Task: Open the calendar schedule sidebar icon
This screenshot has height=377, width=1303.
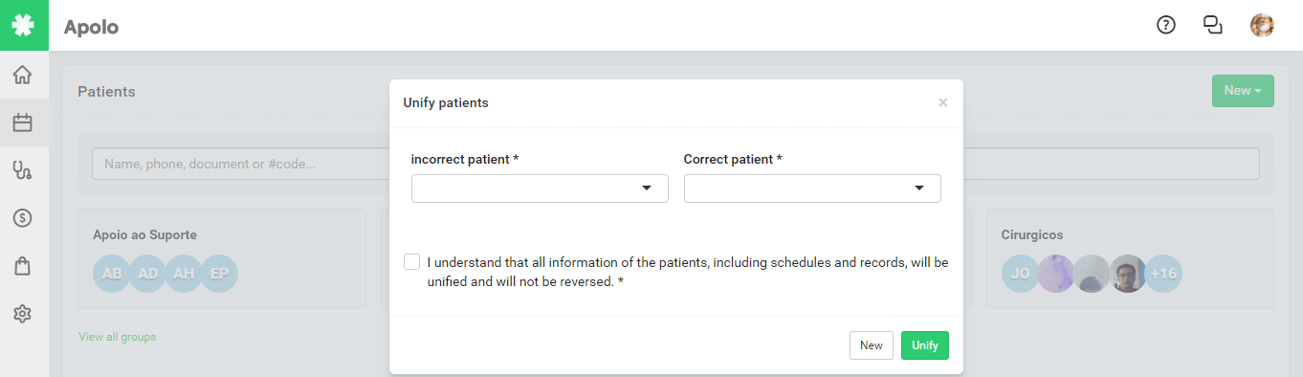Action: 23,122
